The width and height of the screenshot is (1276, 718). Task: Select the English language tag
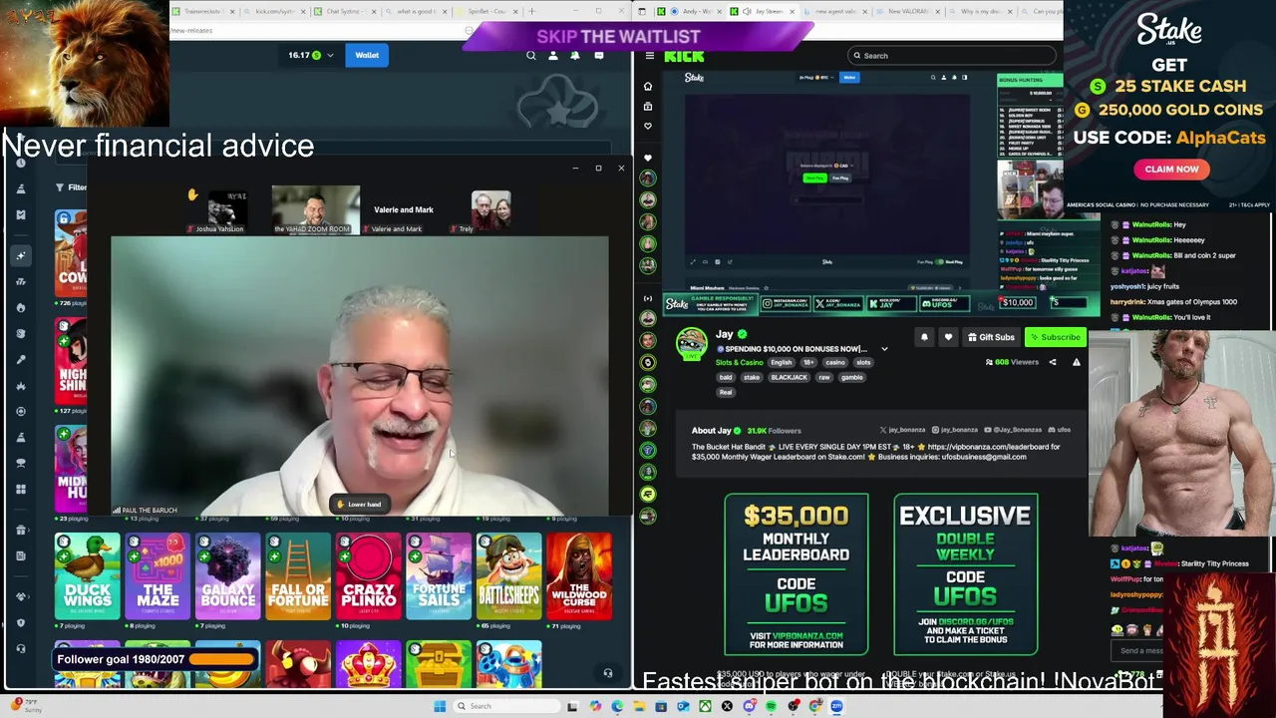tap(782, 363)
